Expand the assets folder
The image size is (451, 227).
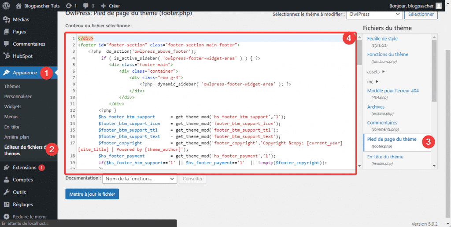[x=376, y=72]
